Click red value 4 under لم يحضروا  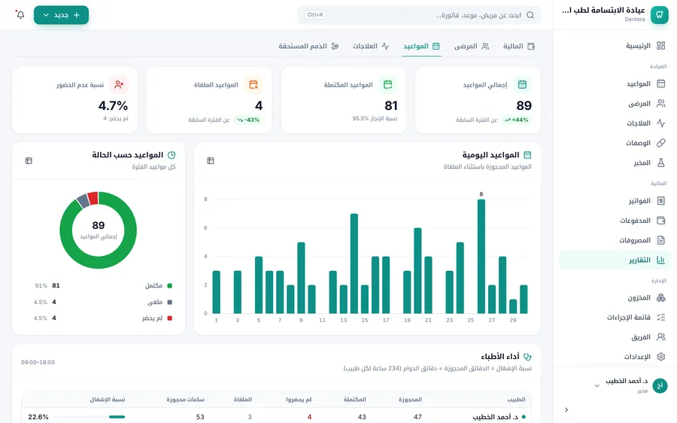[x=309, y=417]
